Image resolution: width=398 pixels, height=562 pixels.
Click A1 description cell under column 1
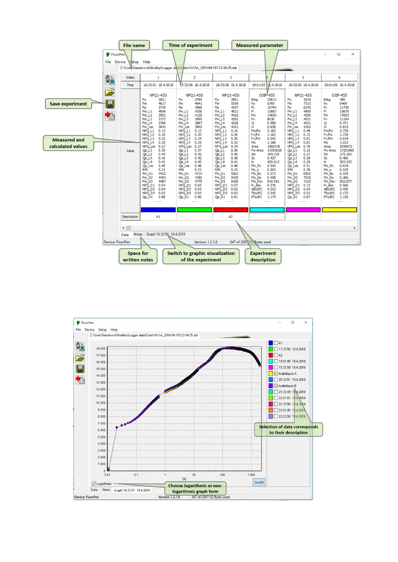point(158,217)
